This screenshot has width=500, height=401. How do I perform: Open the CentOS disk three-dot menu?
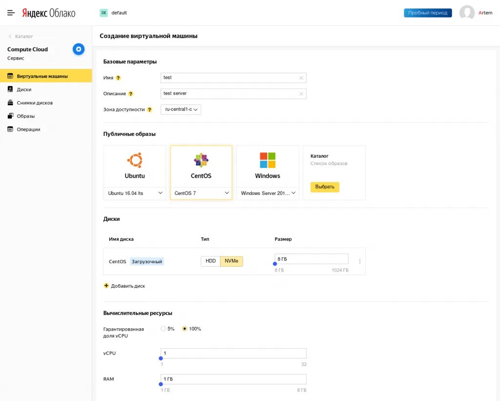click(360, 261)
